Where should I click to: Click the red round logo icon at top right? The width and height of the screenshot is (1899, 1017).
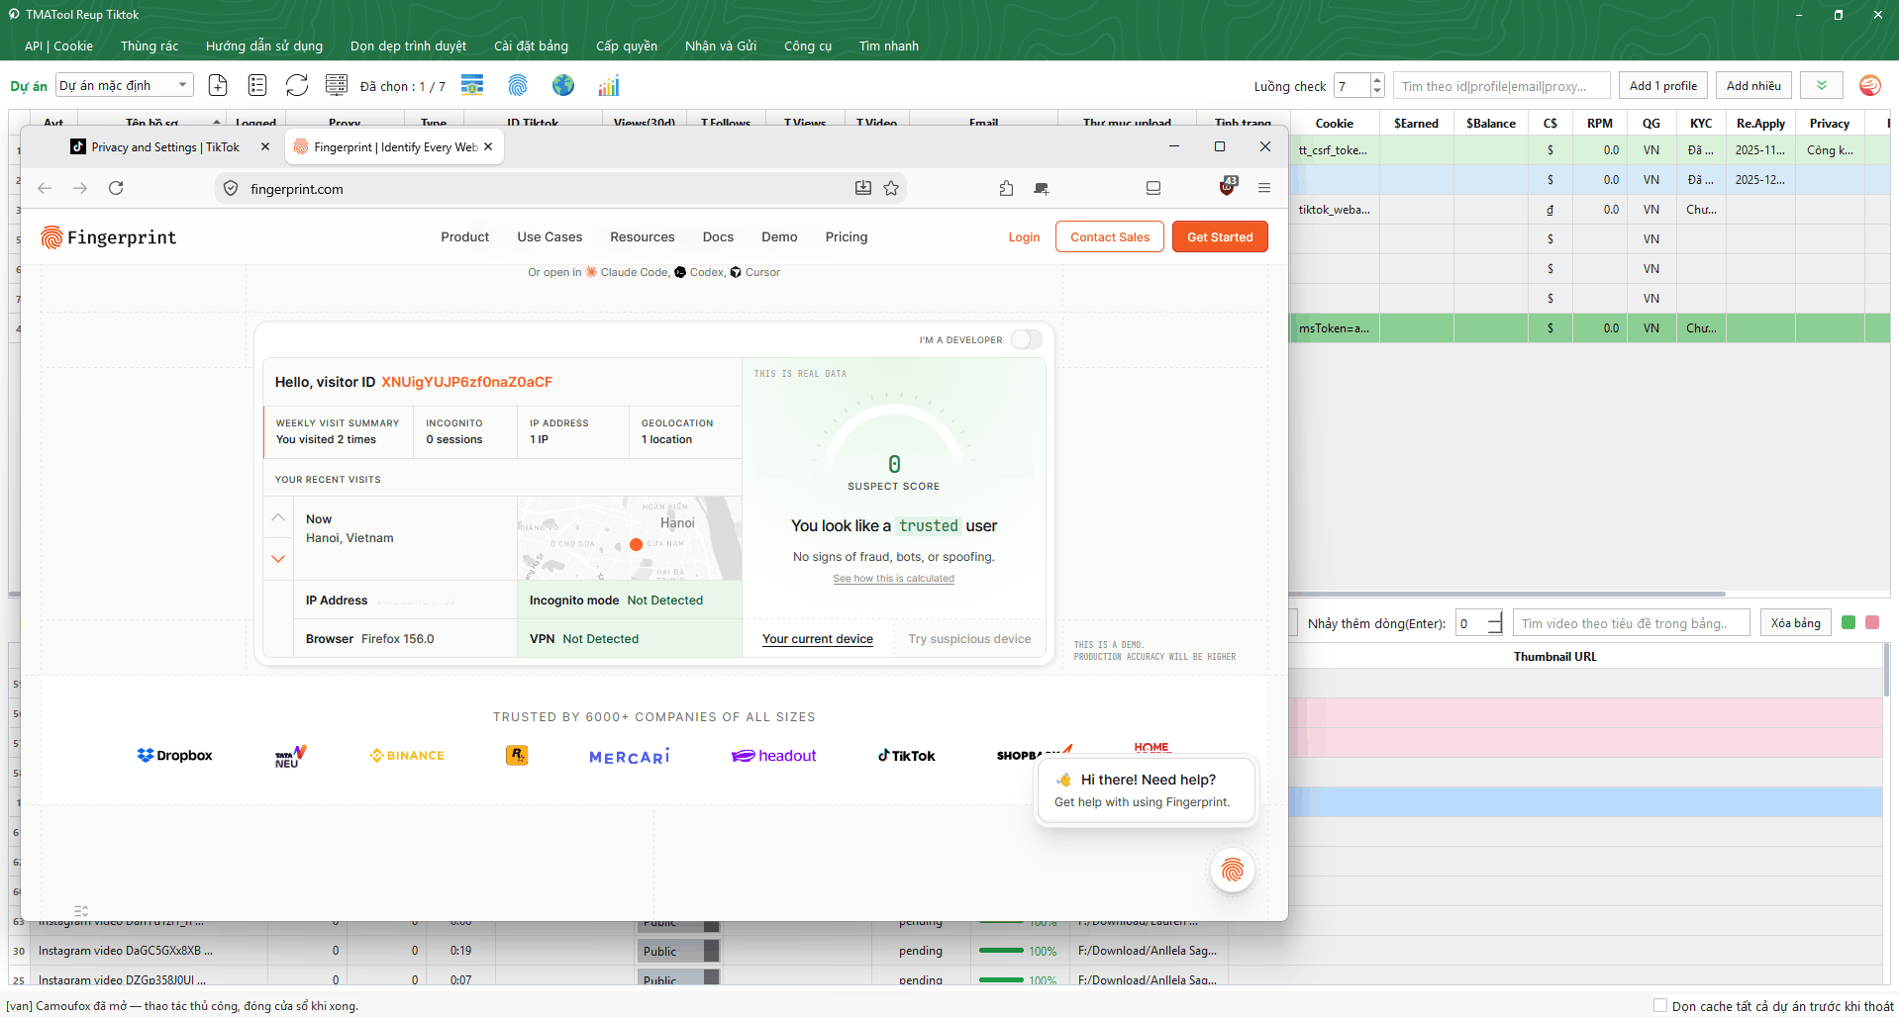click(1869, 86)
